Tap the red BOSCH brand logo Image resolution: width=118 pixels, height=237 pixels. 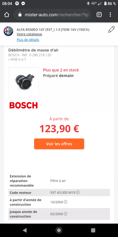(24, 105)
